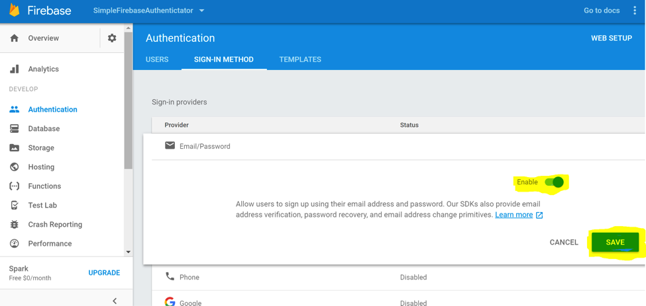The height and width of the screenshot is (306, 646).
Task: Click the Crash Reporting bug icon
Action: (x=15, y=224)
